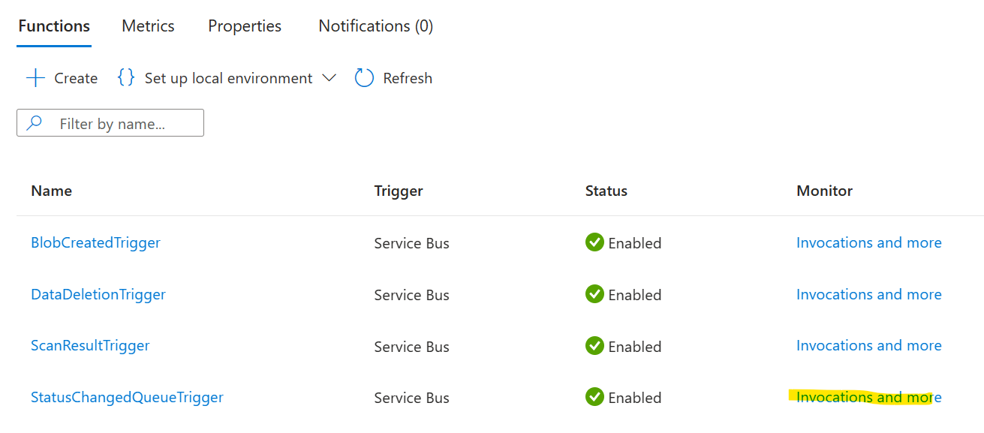984x433 pixels.
Task: Click the magnifier search icon
Action: pos(35,123)
